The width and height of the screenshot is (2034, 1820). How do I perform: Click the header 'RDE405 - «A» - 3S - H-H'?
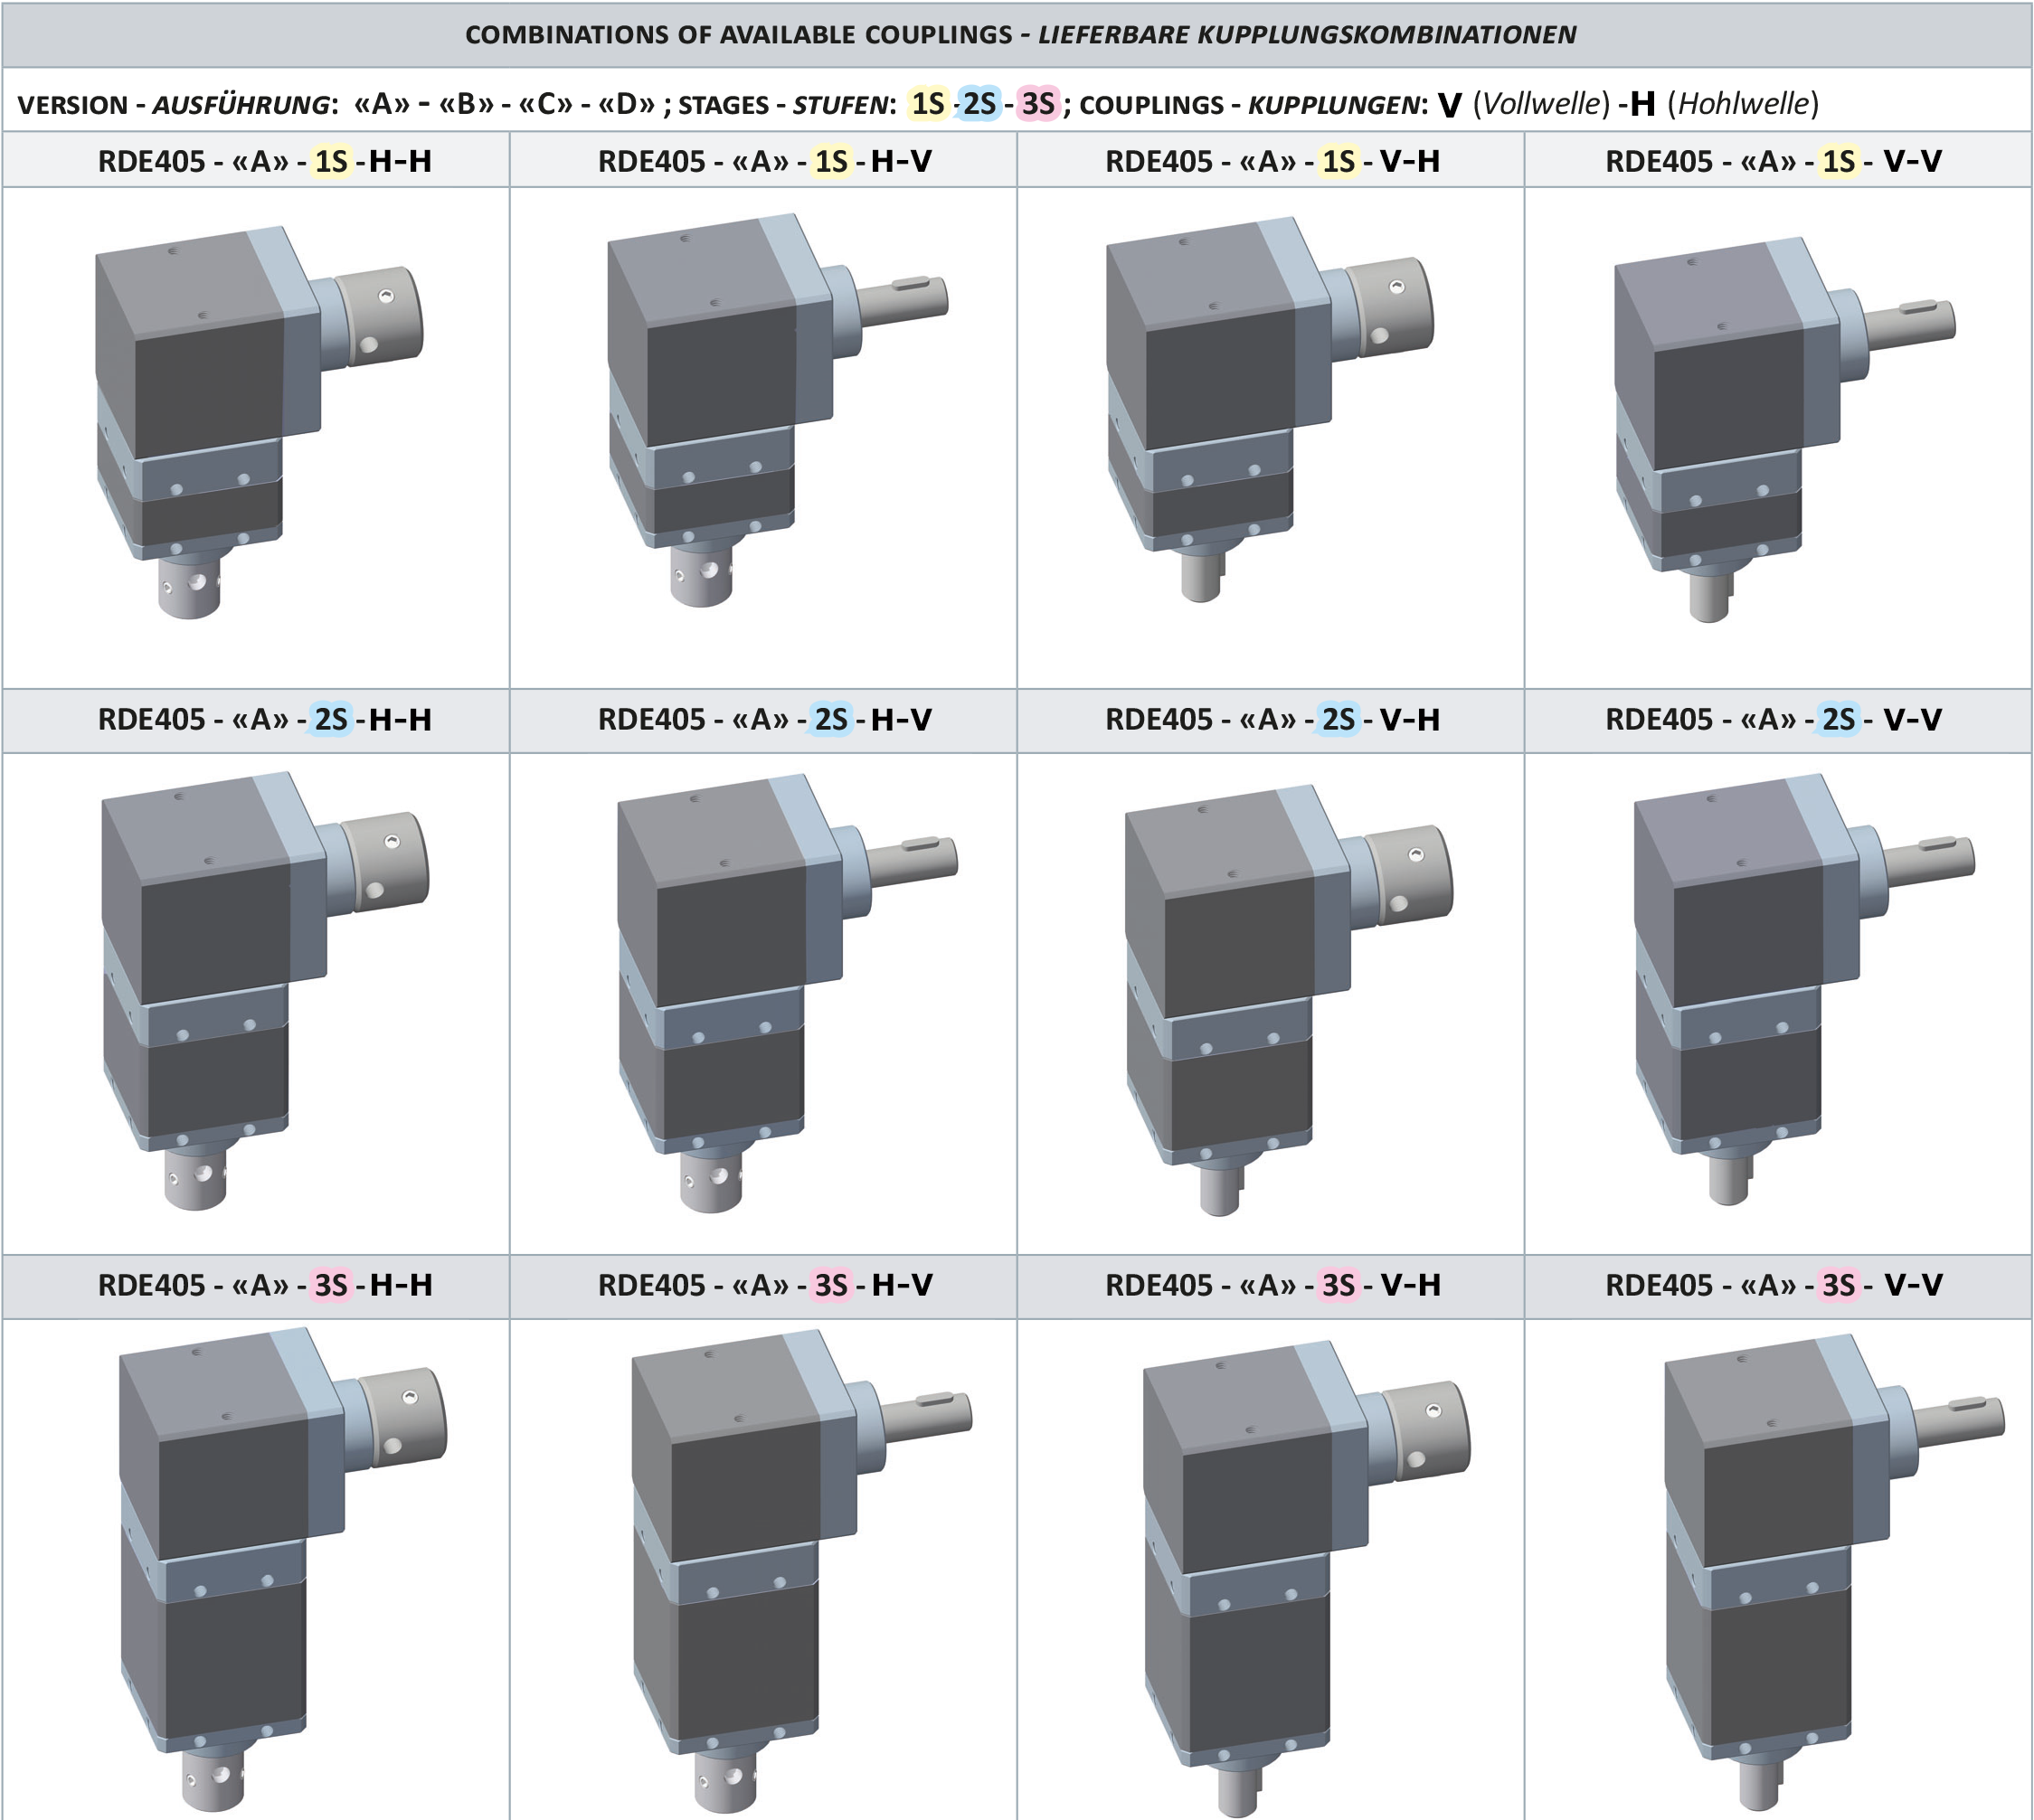point(265,1285)
